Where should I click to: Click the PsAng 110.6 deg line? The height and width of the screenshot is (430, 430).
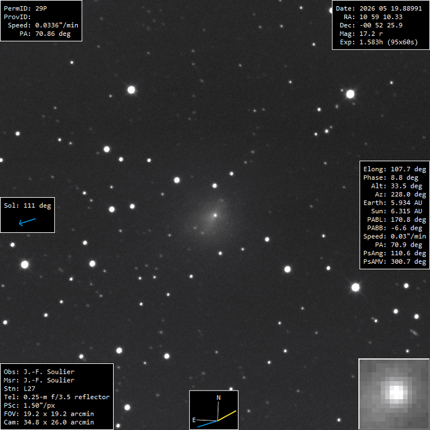click(395, 253)
